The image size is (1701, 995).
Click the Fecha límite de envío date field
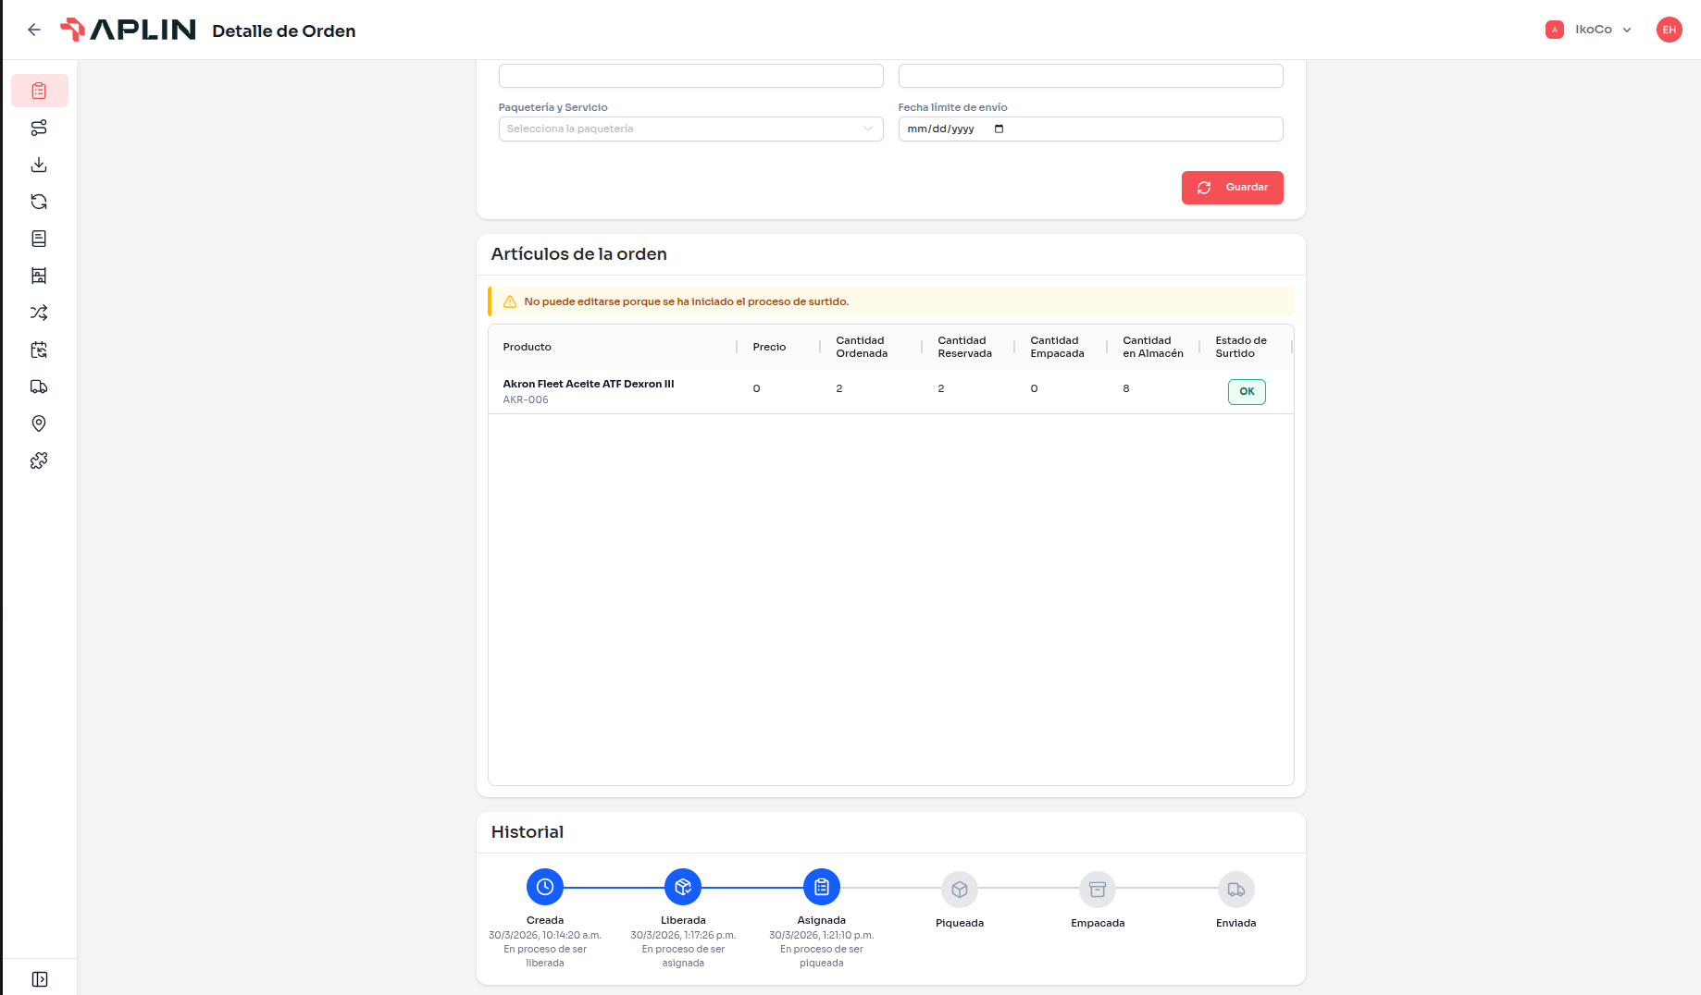(1090, 129)
